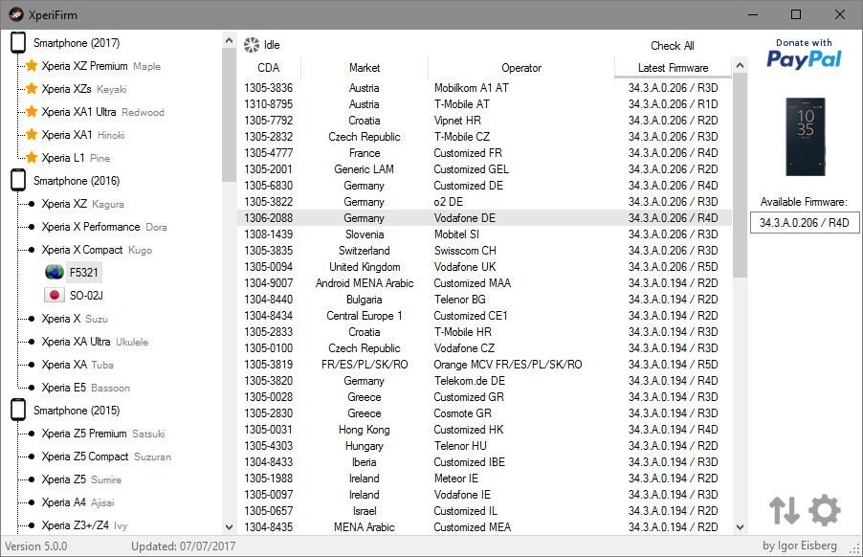Sort by Operator column header

(521, 68)
